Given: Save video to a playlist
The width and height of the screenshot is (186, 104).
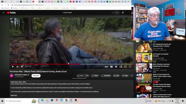Looking at the screenshot, I should [x=125, y=76].
